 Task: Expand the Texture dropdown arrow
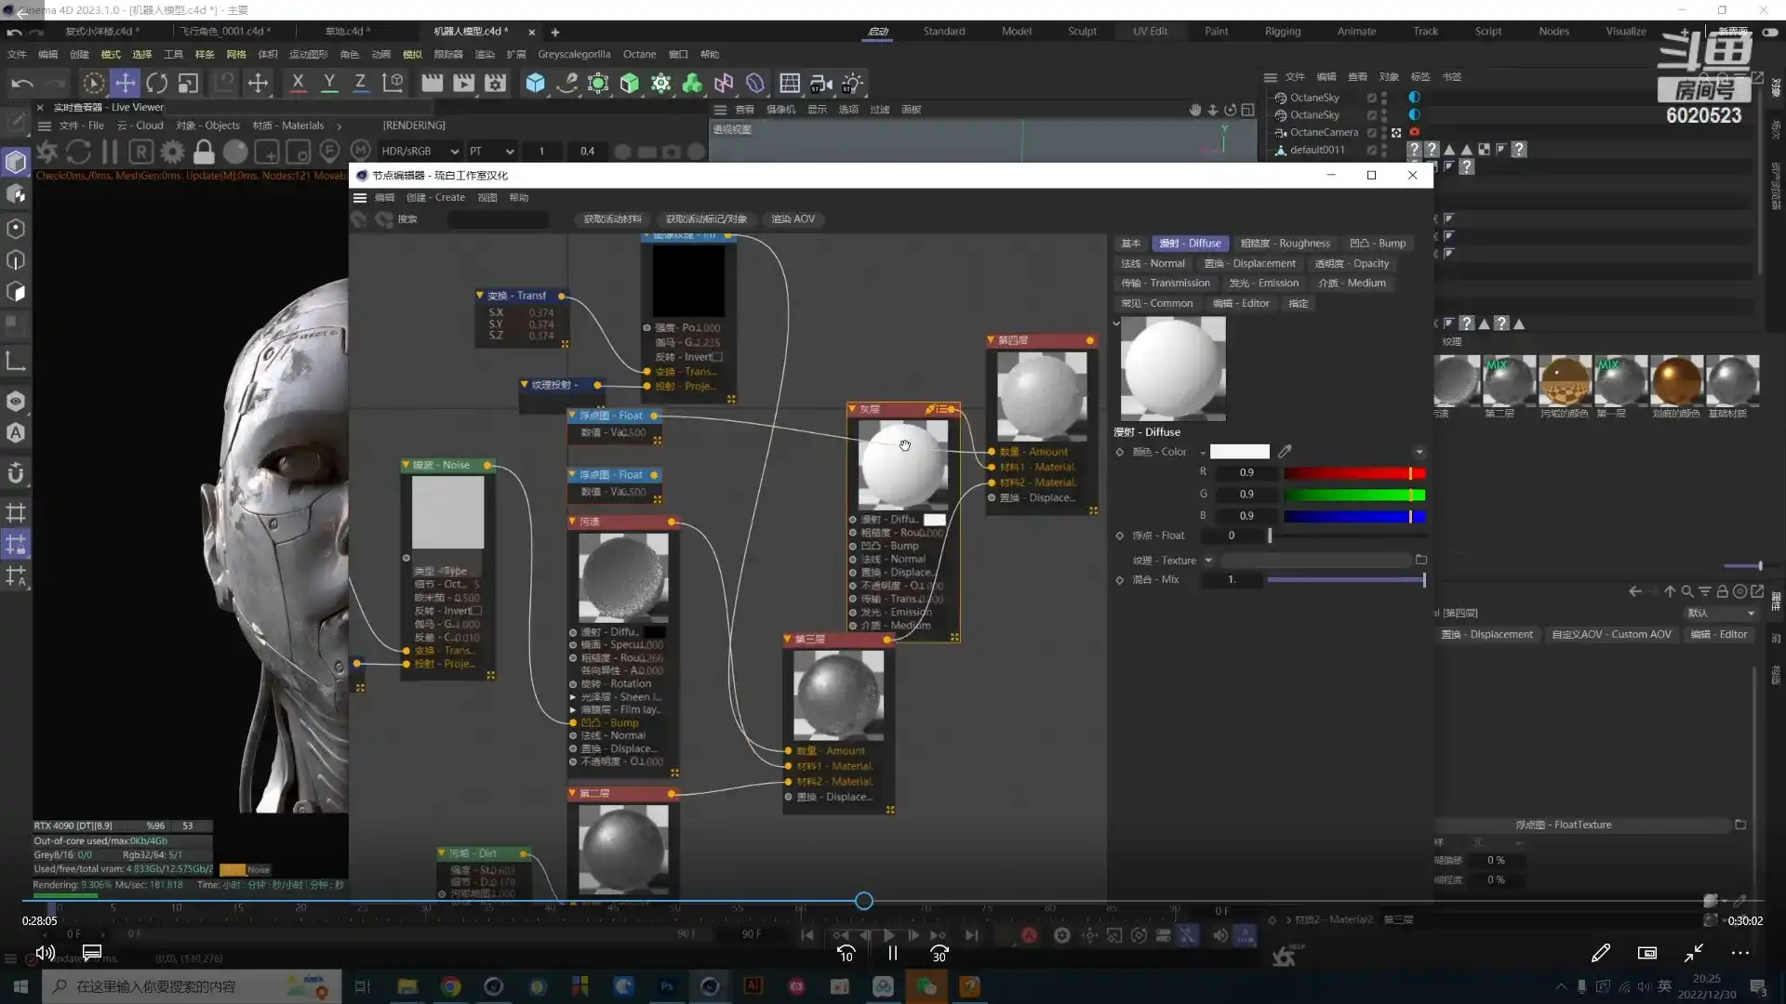point(1208,561)
